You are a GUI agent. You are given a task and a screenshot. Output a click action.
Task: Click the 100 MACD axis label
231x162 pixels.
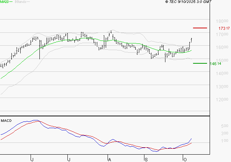click(x=225, y=141)
